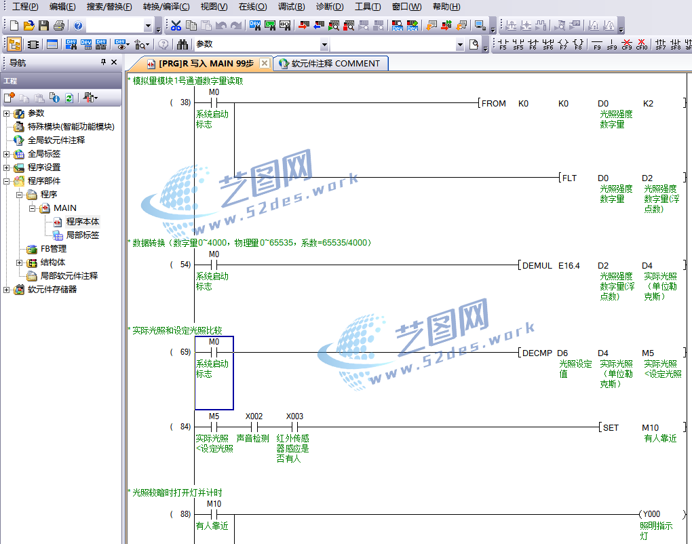Select 全局软元件注释 tree item
The width and height of the screenshot is (692, 544).
(56, 140)
